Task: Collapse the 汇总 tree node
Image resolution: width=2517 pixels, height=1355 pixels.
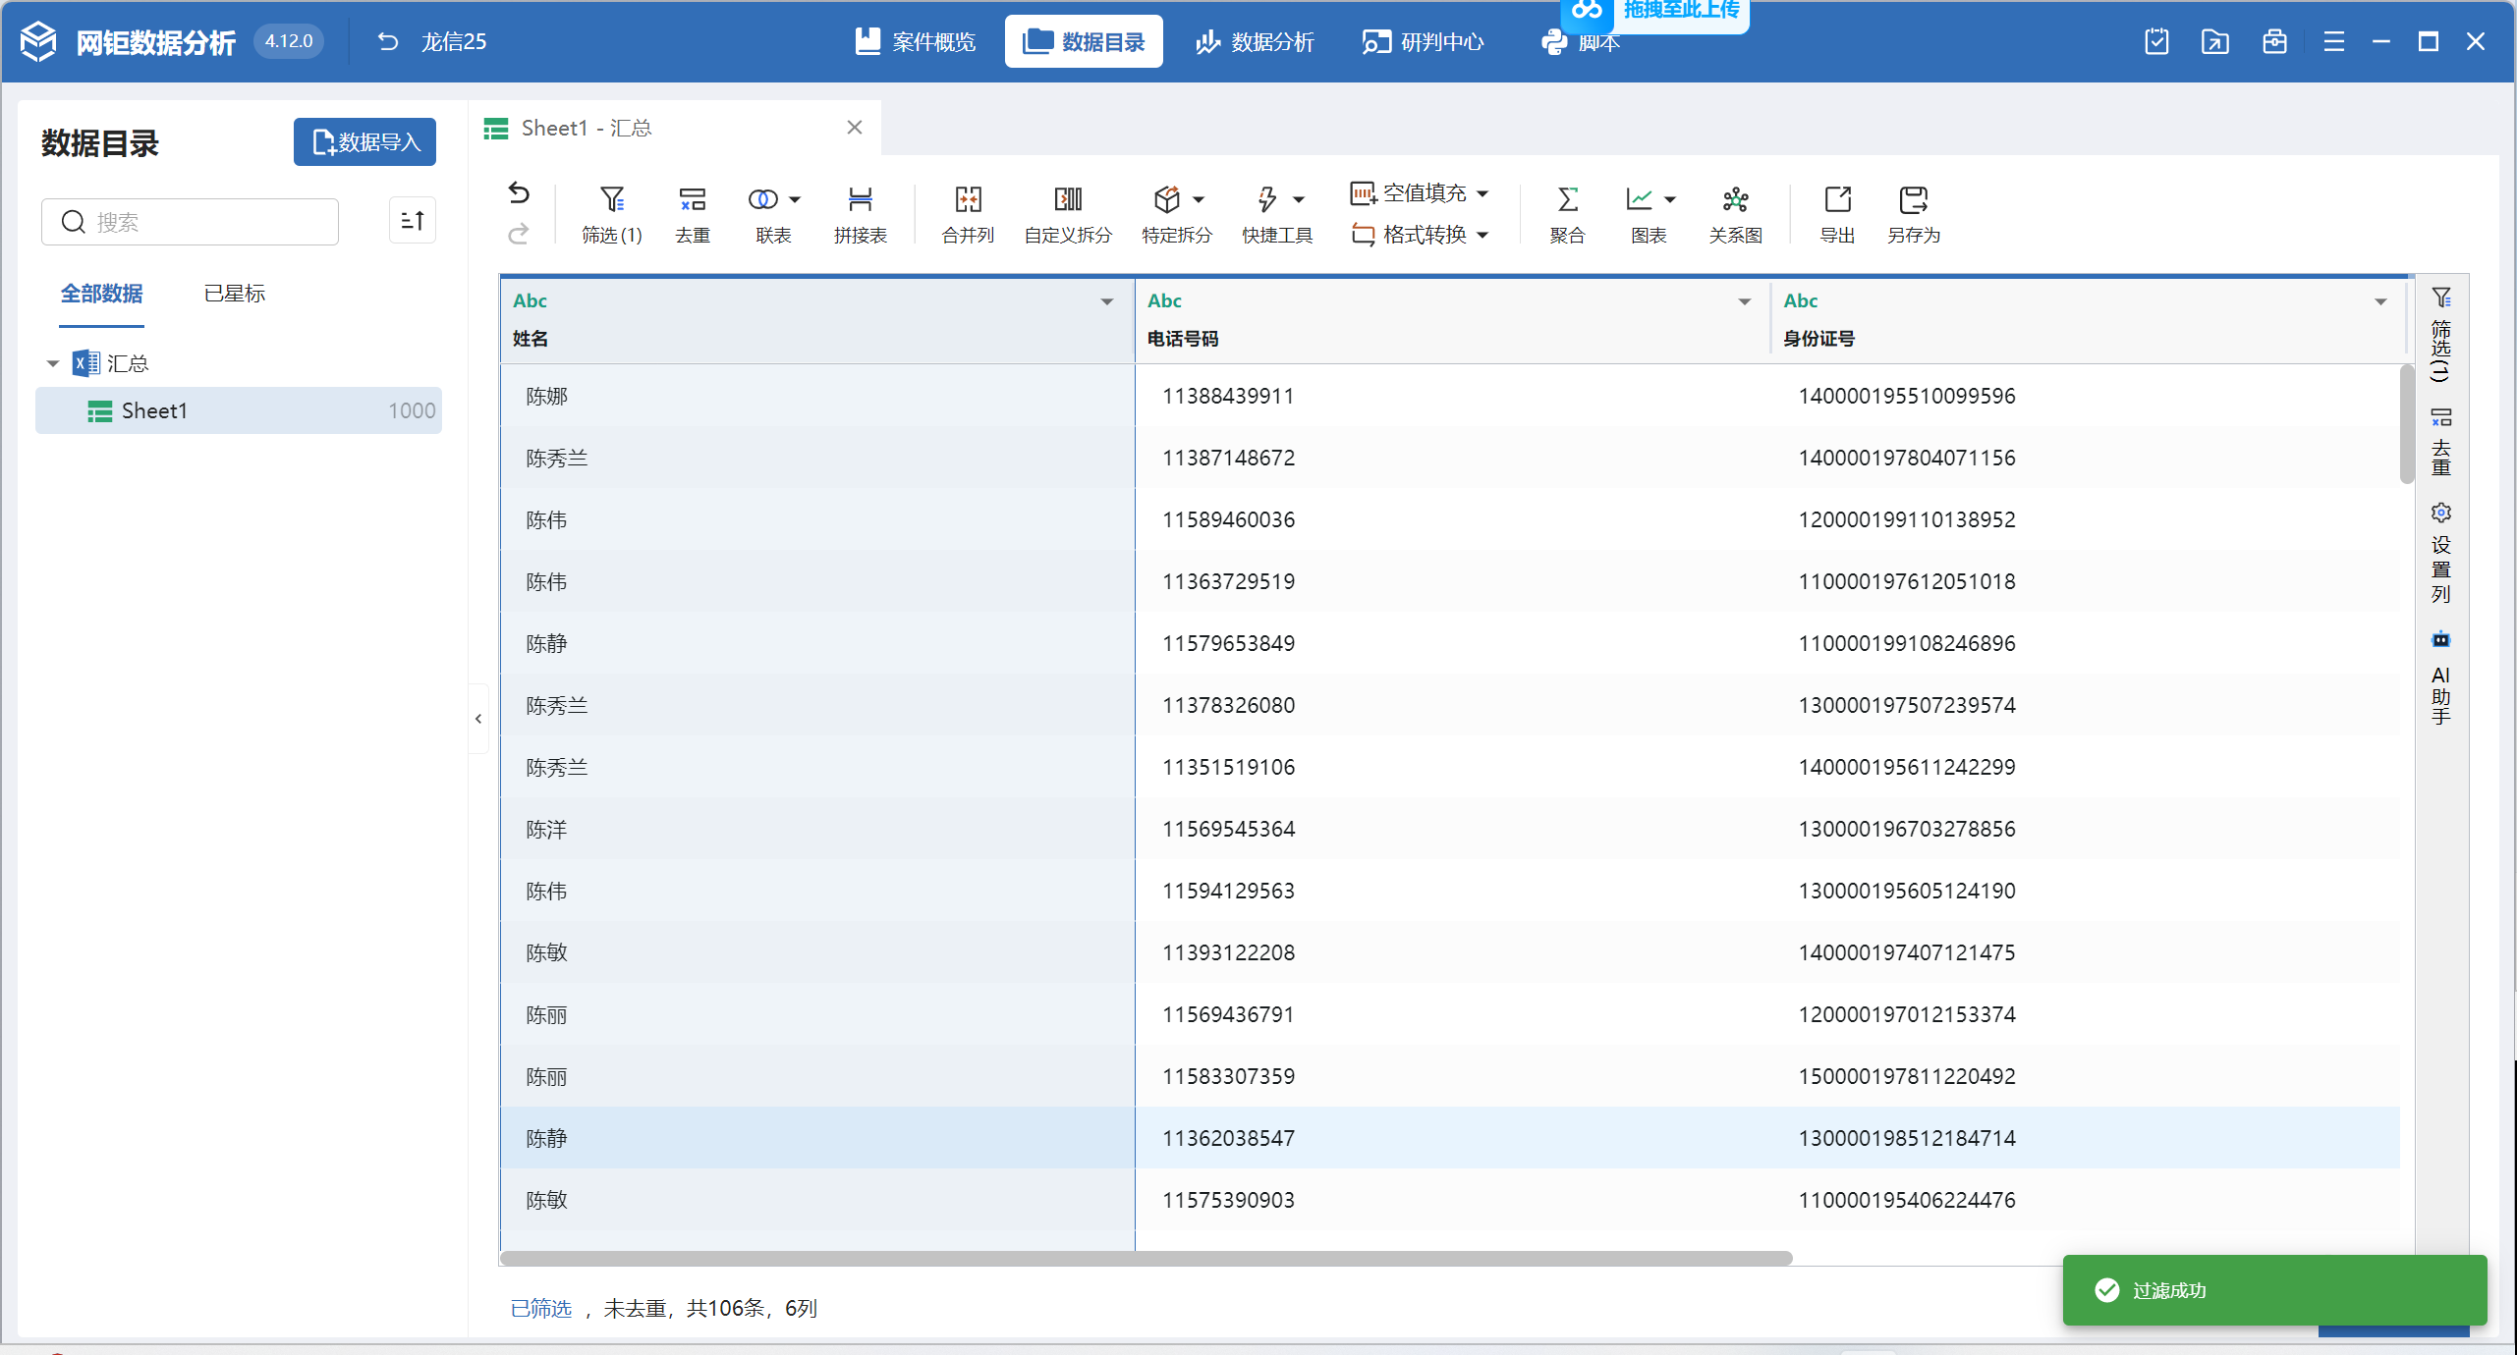Action: (x=53, y=363)
